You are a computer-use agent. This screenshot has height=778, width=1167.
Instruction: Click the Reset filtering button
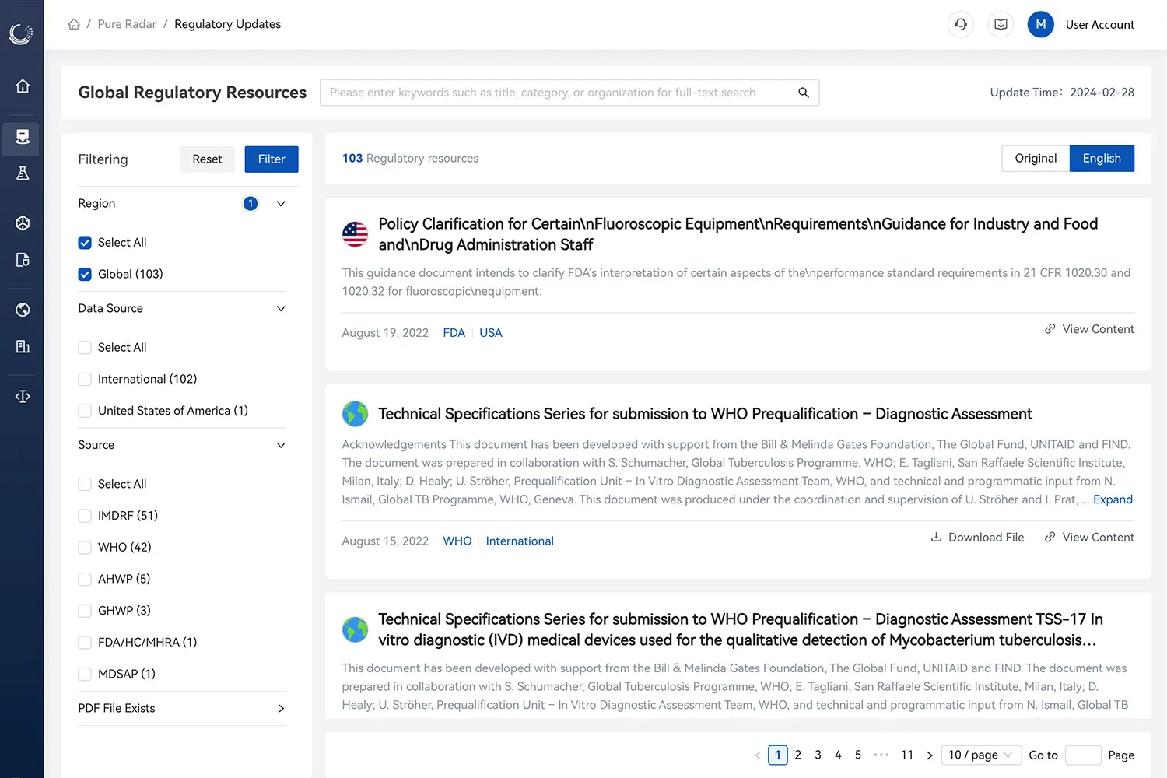pos(207,159)
